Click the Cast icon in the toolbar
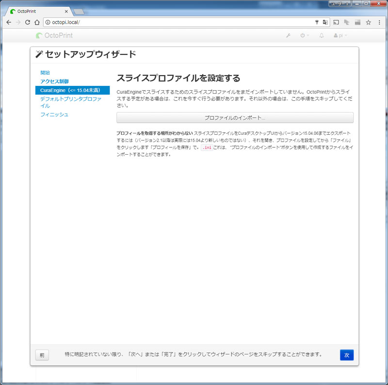The height and width of the screenshot is (385, 388). tap(336, 22)
